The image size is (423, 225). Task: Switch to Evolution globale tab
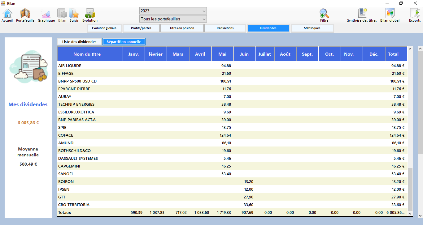click(x=104, y=28)
